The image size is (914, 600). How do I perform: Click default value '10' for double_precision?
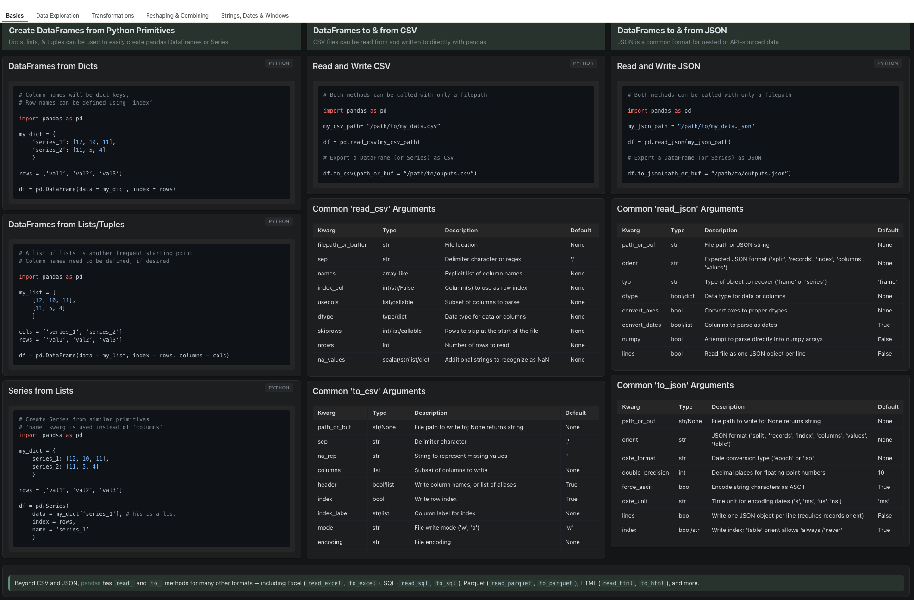(881, 473)
